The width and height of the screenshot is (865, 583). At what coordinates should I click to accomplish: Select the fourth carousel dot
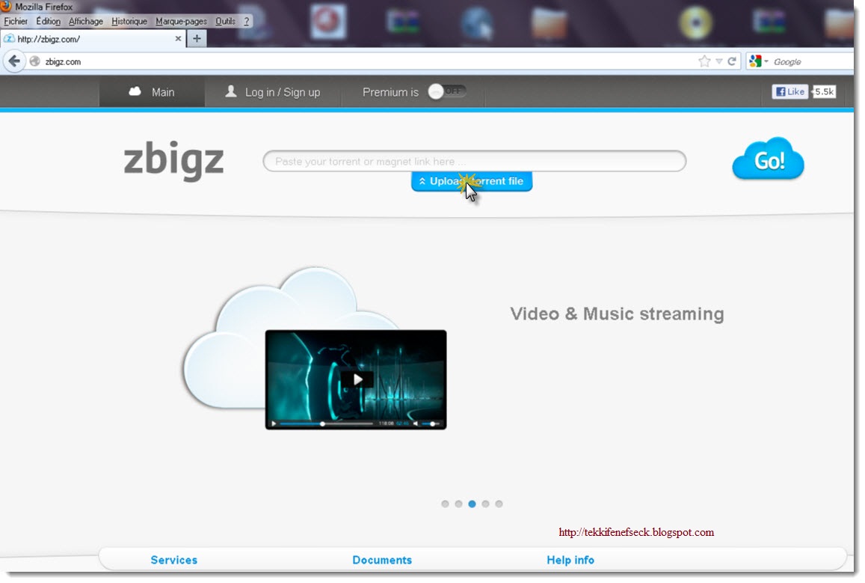pyautogui.click(x=485, y=504)
